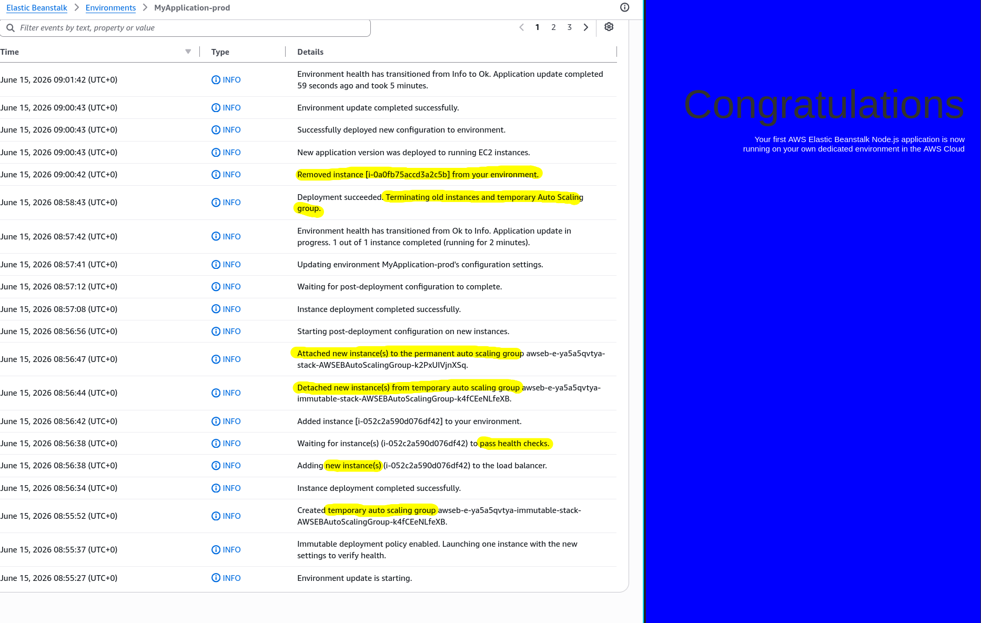The width and height of the screenshot is (981, 623).
Task: Click INFO icon for 08:55:37 event
Action: tap(216, 550)
